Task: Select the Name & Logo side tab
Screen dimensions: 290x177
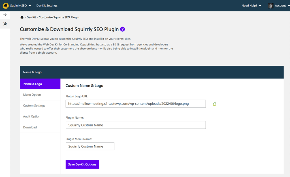Action: (x=40, y=84)
